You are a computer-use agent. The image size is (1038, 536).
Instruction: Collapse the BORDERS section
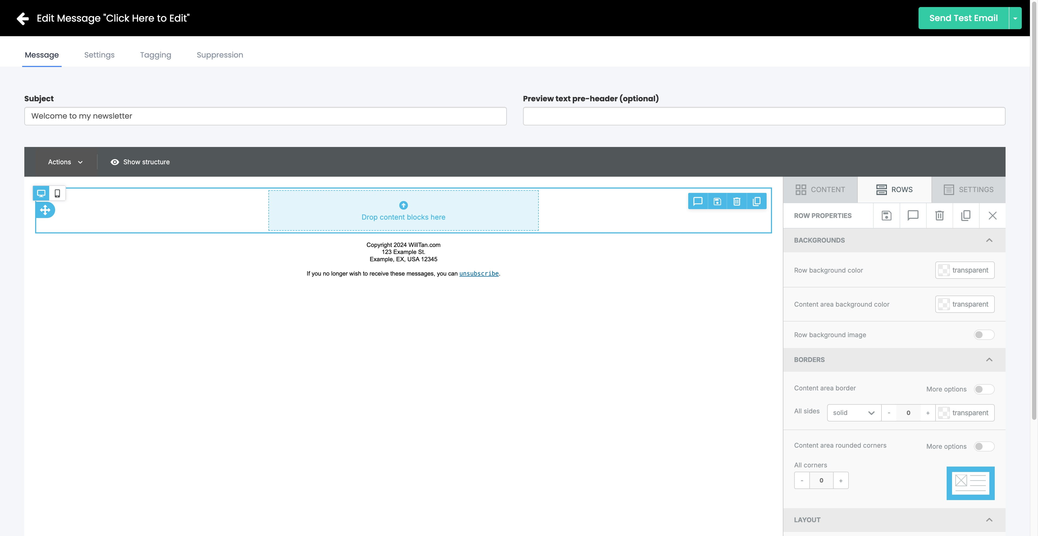click(x=990, y=360)
